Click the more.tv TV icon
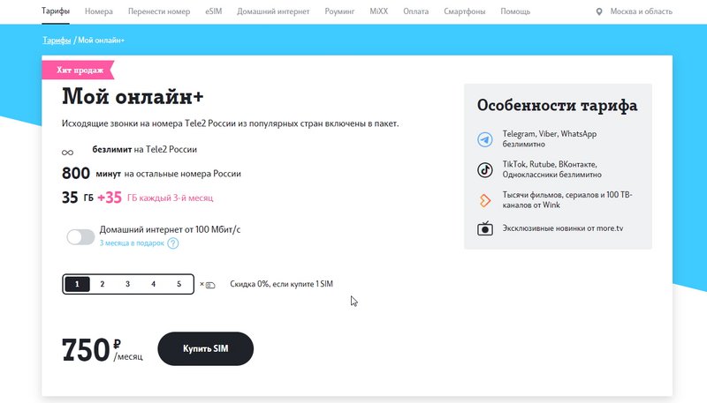The image size is (707, 403). coord(485,228)
